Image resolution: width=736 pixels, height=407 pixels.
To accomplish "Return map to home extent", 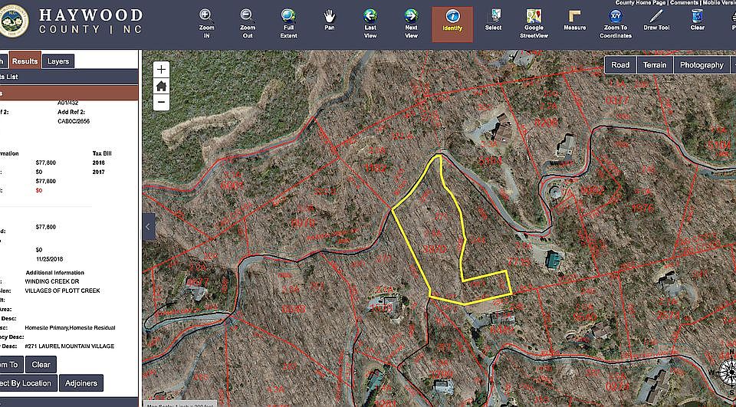I will pyautogui.click(x=162, y=86).
